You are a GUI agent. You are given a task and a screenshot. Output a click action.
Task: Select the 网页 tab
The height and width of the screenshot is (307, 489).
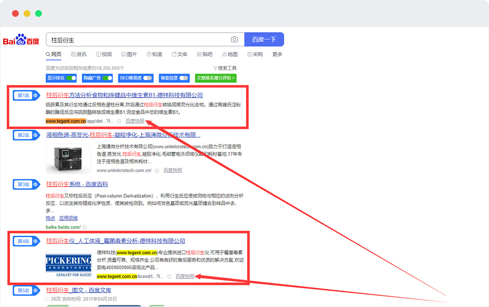(53, 54)
